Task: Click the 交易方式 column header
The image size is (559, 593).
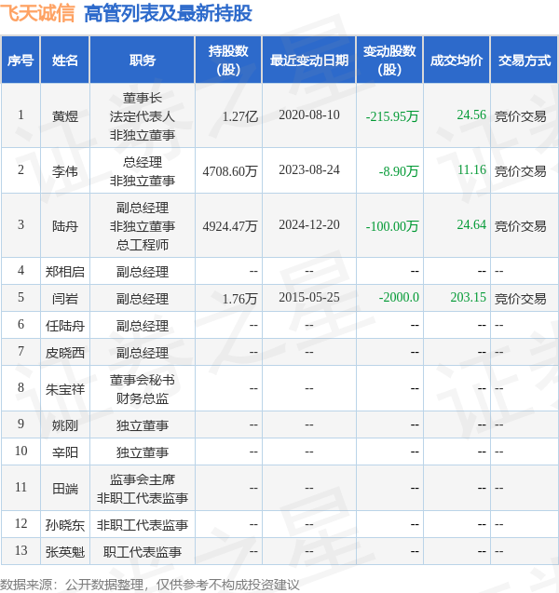Action: point(524,61)
